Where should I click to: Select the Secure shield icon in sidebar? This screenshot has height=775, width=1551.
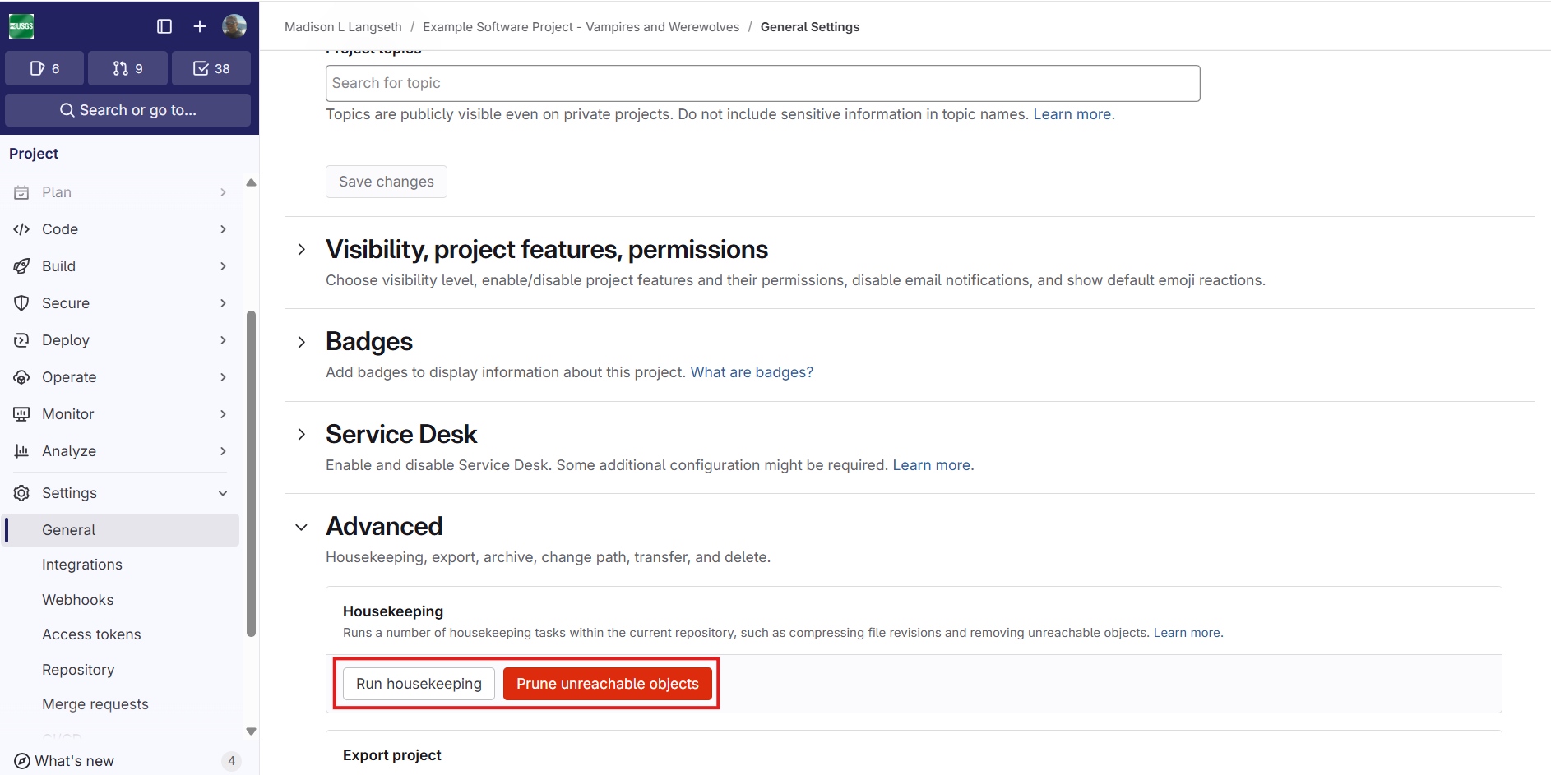click(22, 302)
